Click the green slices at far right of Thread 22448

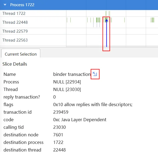tap(152, 20)
